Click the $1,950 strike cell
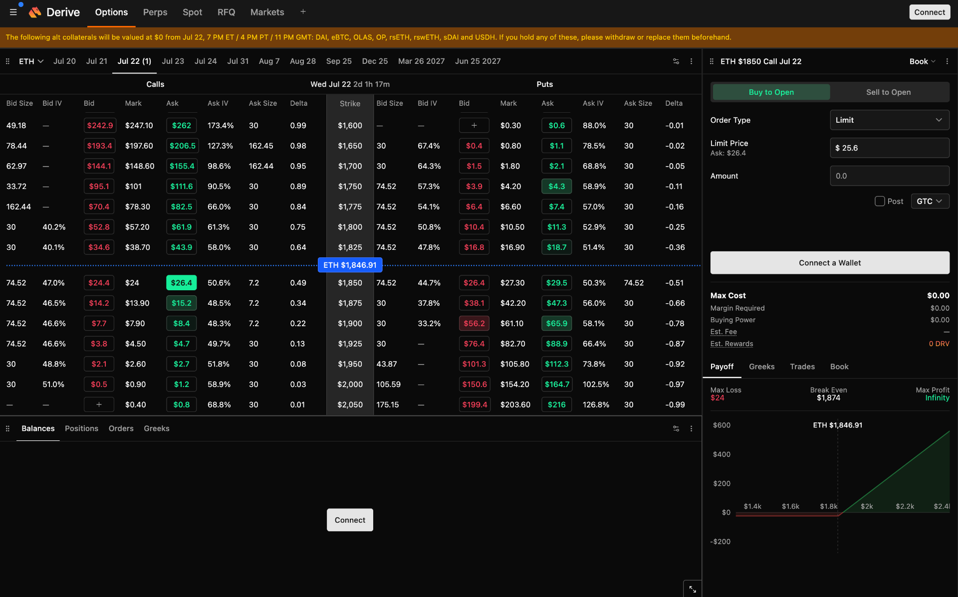This screenshot has height=597, width=958. pos(350,364)
